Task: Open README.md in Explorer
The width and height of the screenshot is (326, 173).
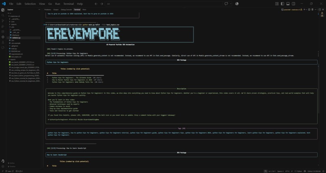Action: pos(16,51)
